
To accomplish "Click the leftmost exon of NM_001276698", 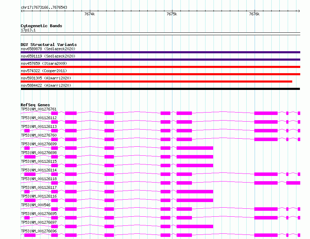I will point(30,157).
